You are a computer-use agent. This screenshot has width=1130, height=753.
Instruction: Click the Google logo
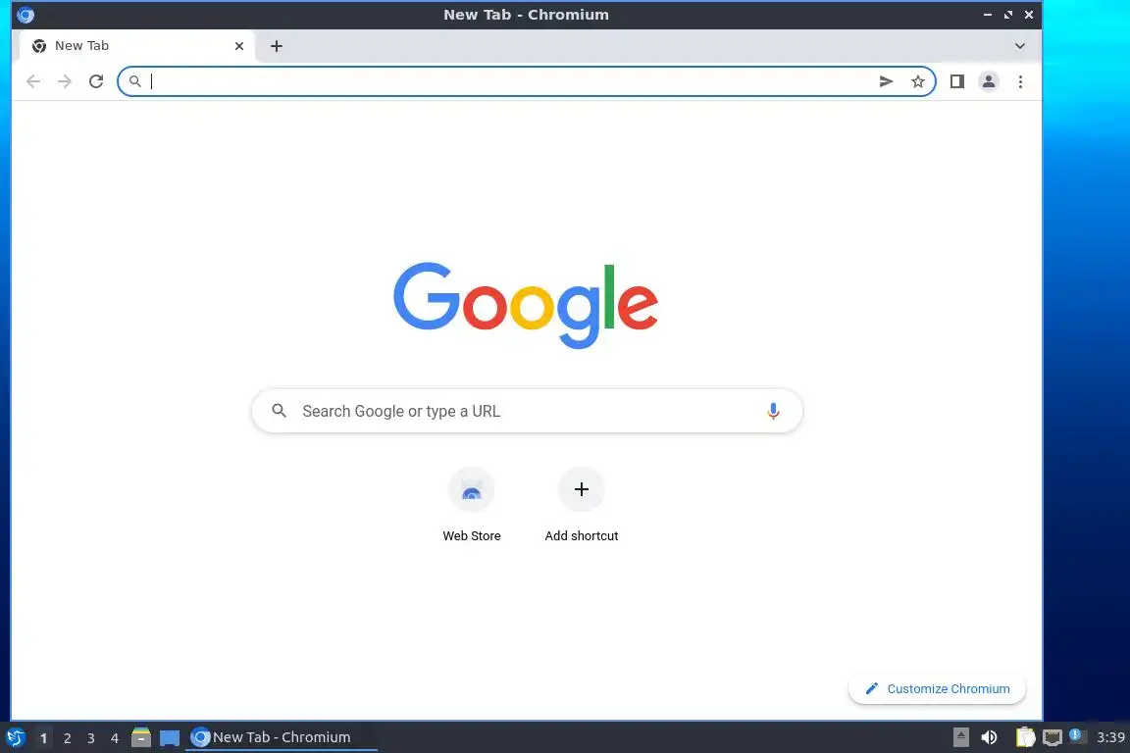click(526, 305)
